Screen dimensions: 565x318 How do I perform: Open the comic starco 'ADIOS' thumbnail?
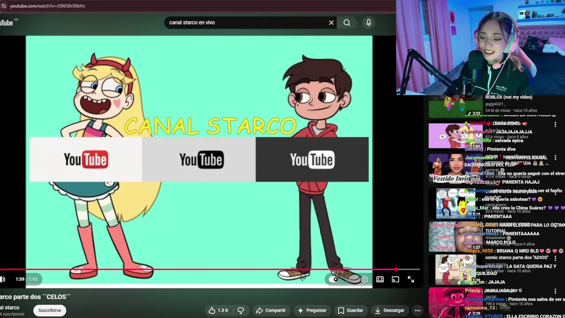(x=456, y=269)
